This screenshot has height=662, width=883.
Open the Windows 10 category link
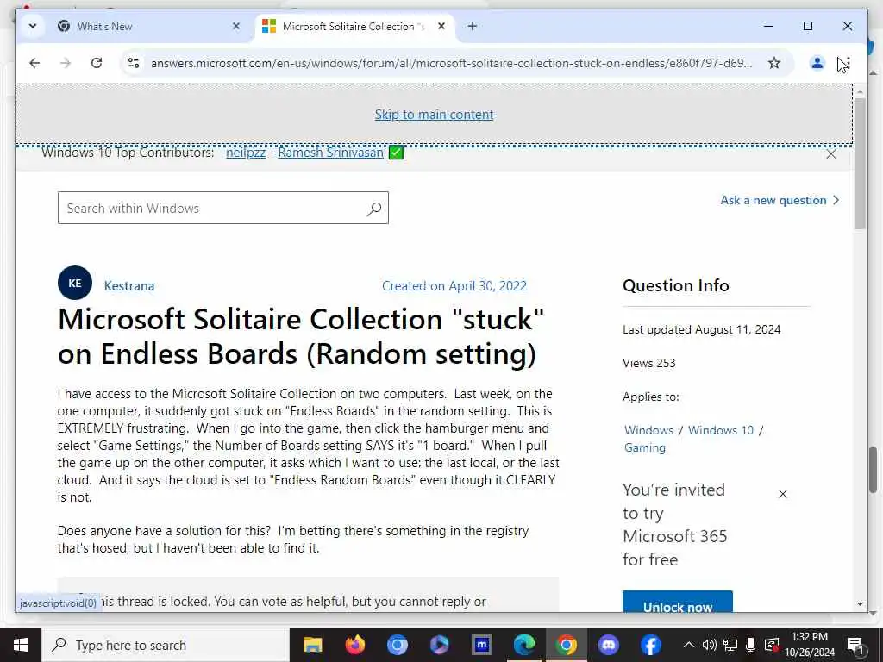pos(721,430)
